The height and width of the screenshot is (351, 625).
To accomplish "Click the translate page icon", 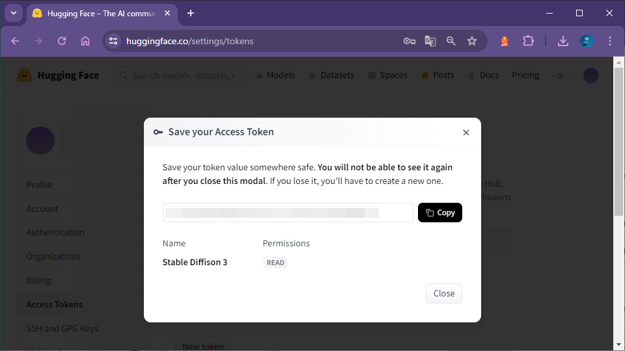I will tap(430, 41).
